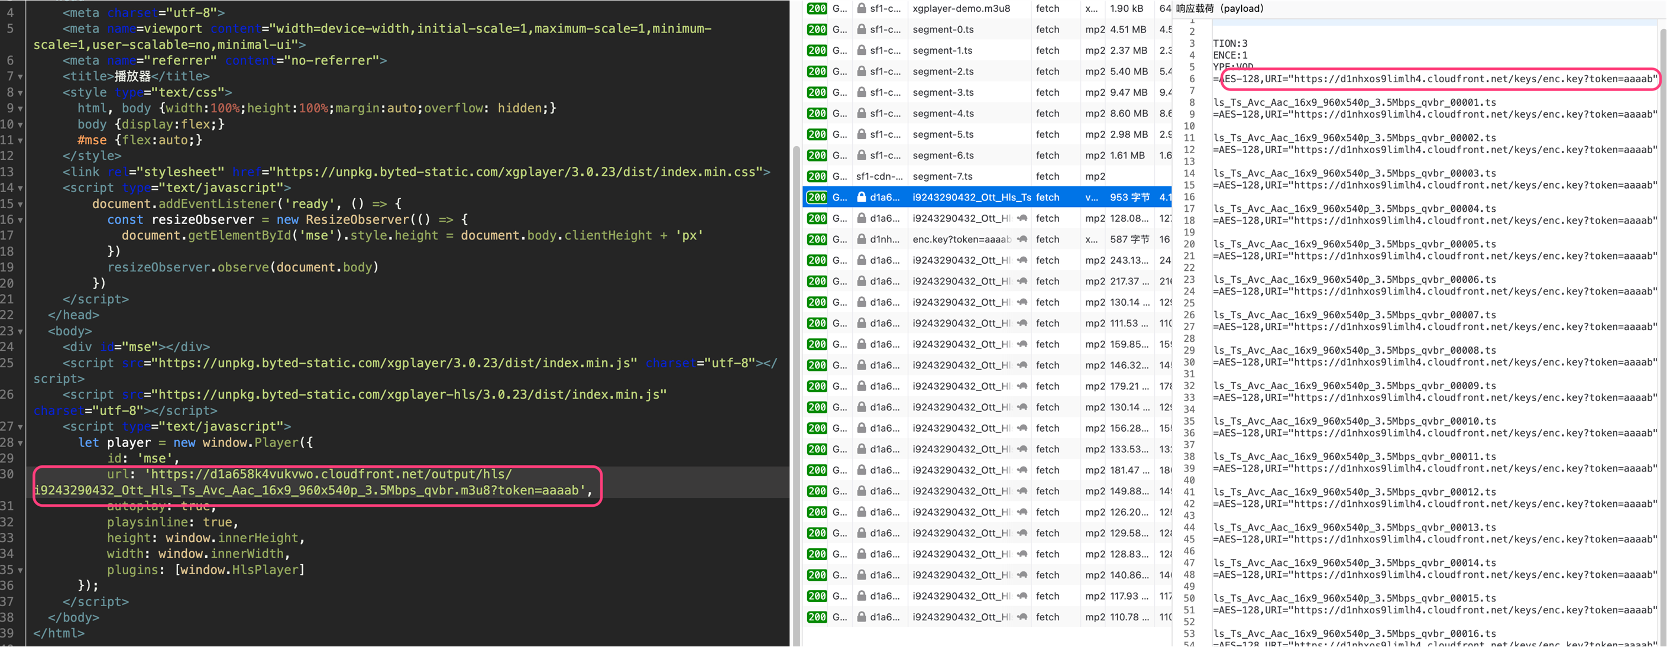Screen dimensions: 1667x647
Task: Collapse the style block at line 8
Action: coord(20,93)
